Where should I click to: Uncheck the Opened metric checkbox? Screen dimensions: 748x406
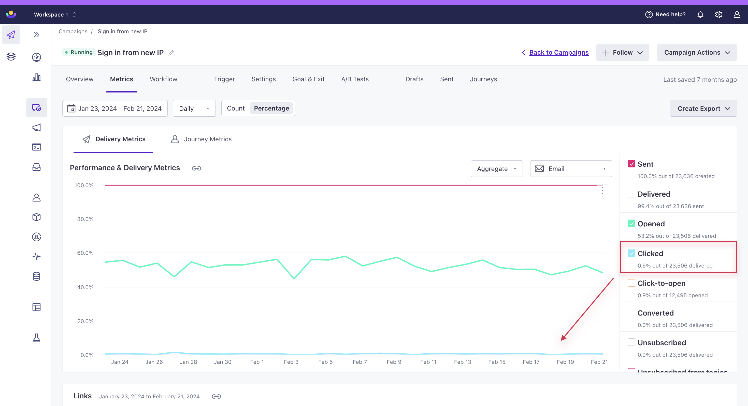pyautogui.click(x=631, y=223)
